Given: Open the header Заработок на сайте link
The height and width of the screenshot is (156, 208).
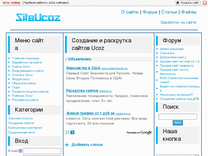Looking at the screenshot, I should (178, 22).
